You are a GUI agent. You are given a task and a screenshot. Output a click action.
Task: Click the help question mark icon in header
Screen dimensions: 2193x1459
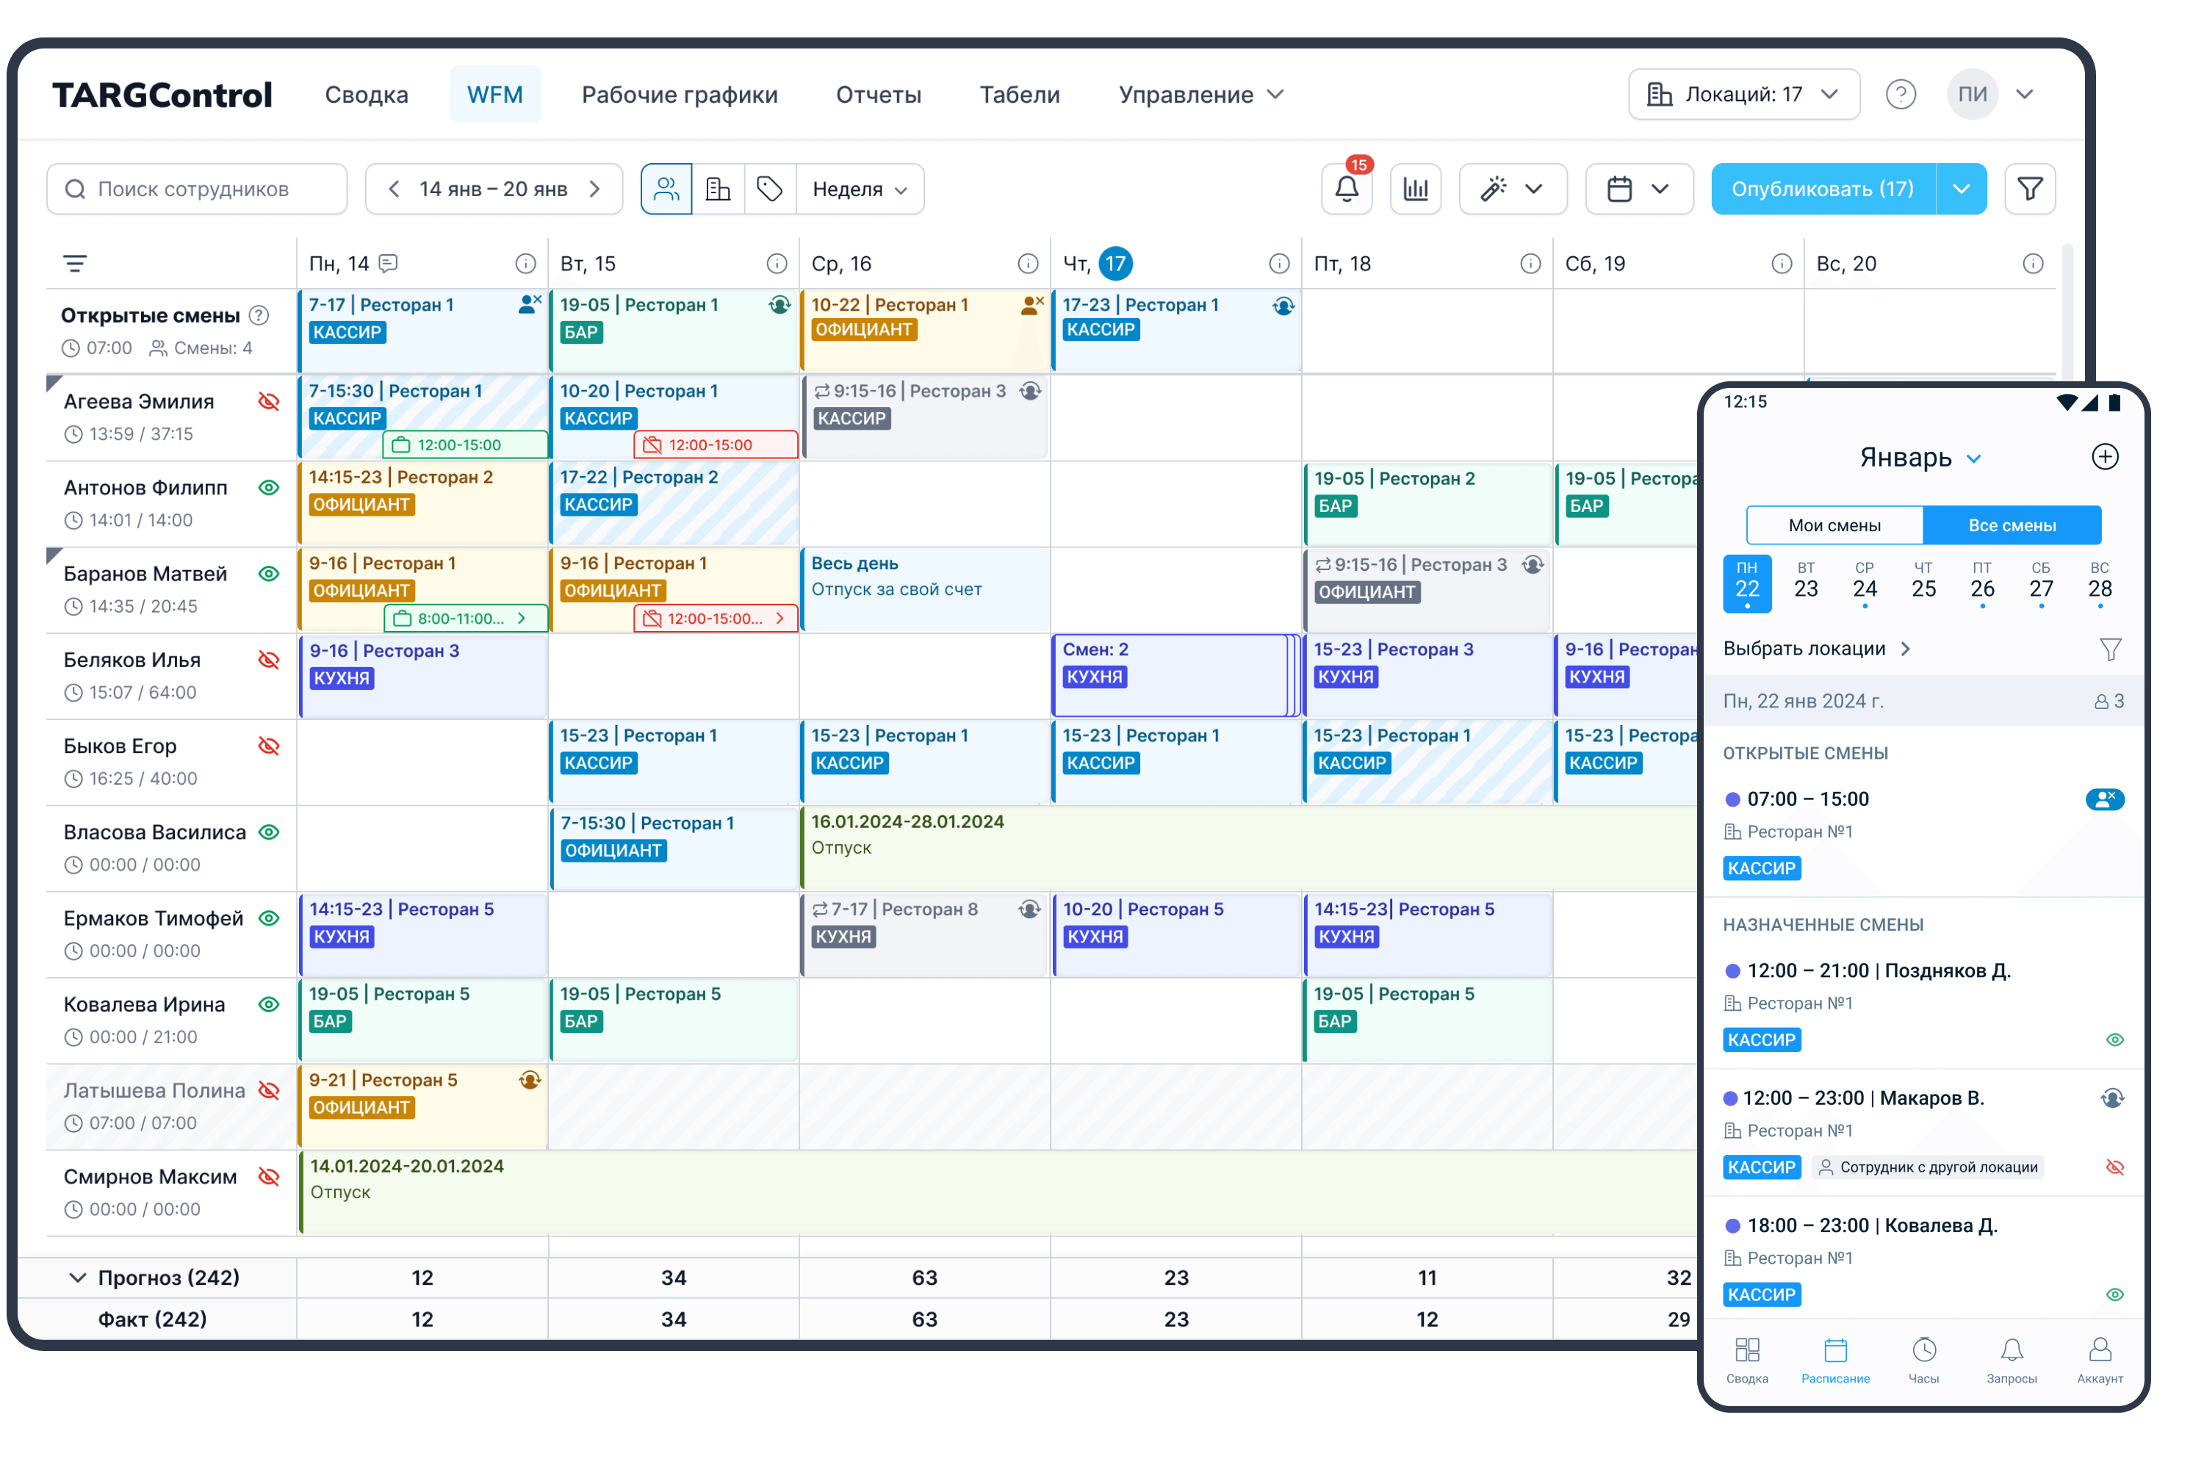click(1900, 94)
